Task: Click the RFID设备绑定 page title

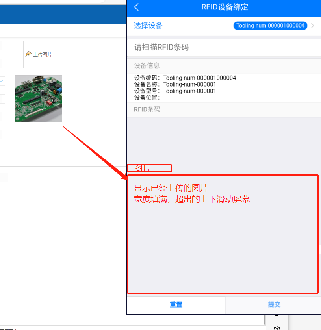Action: pos(225,7)
